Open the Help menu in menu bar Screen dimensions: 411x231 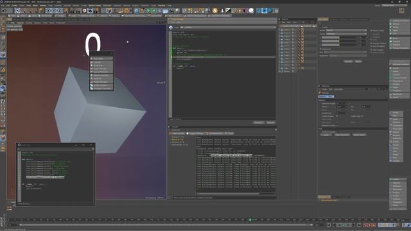(x=169, y=5)
